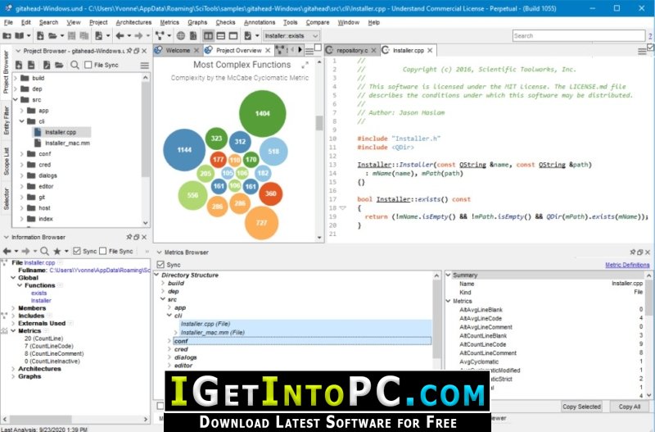Click the back navigation arrow in main toolbar
The height and width of the screenshot is (432, 655).
pos(120,36)
